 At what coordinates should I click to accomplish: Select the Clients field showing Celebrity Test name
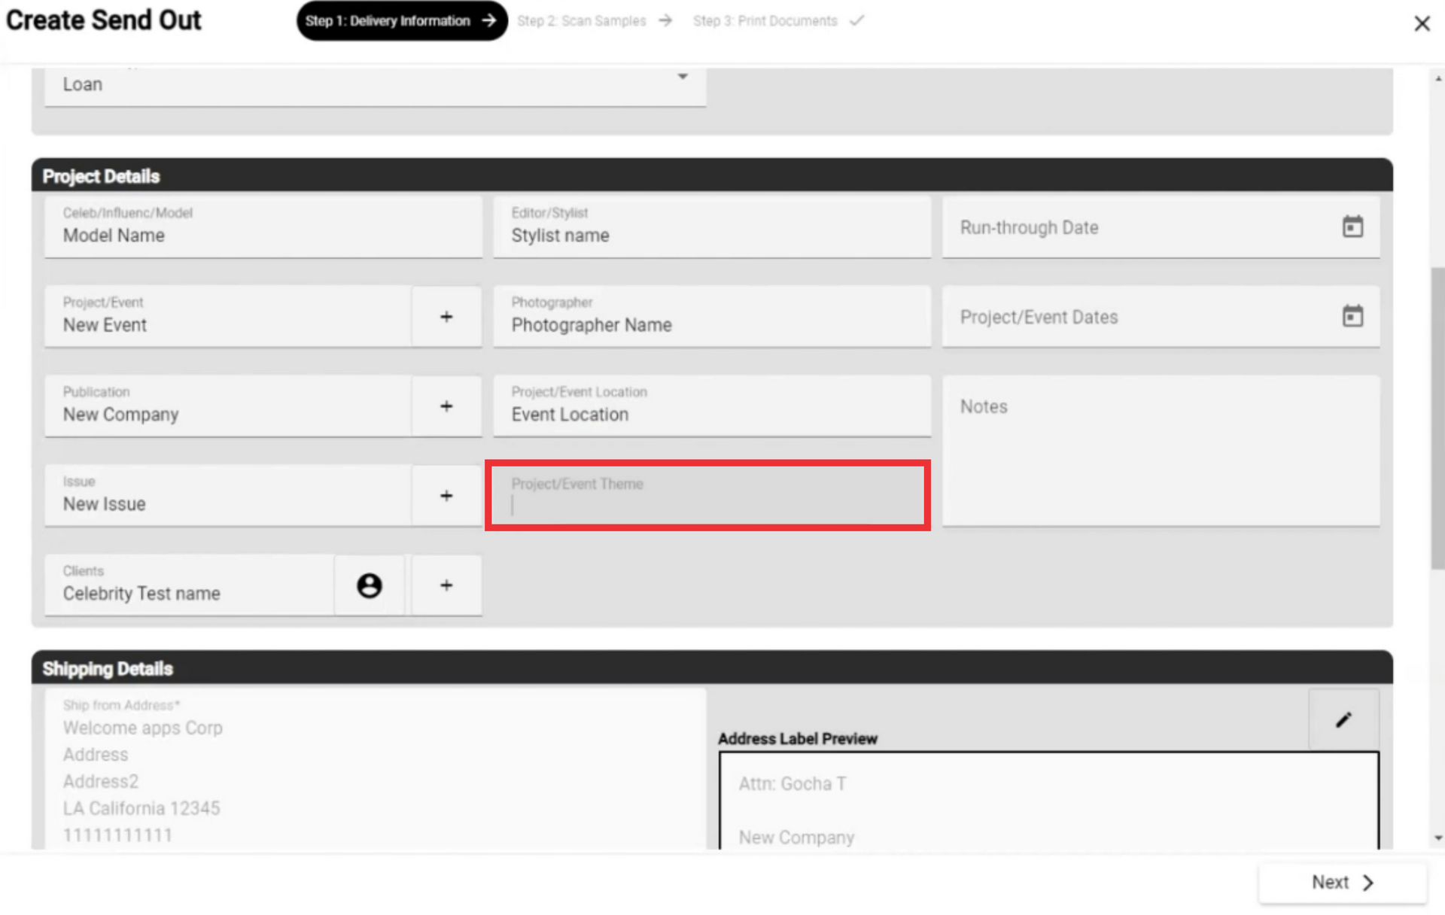coord(189,585)
